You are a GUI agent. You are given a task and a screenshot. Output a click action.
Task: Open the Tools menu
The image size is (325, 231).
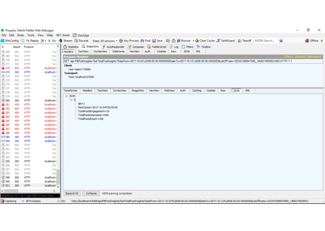coord(31,35)
